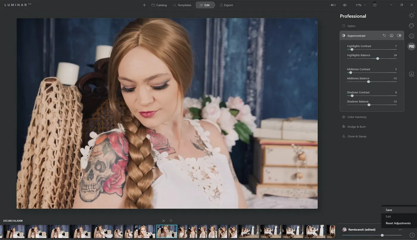The image size is (417, 240).
Task: Open the Portrait tools face icon
Action: (x=412, y=36)
